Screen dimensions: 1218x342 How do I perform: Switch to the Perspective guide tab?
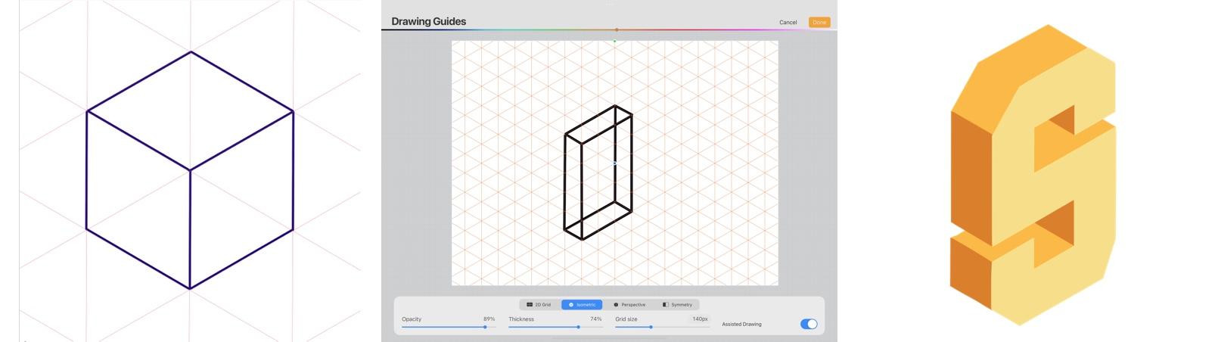tap(629, 305)
